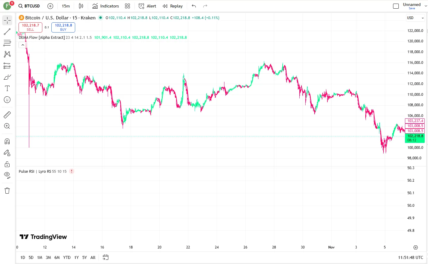Viewport: 428px width, 264px height.
Task: Open the Indicators menu
Action: [106, 6]
